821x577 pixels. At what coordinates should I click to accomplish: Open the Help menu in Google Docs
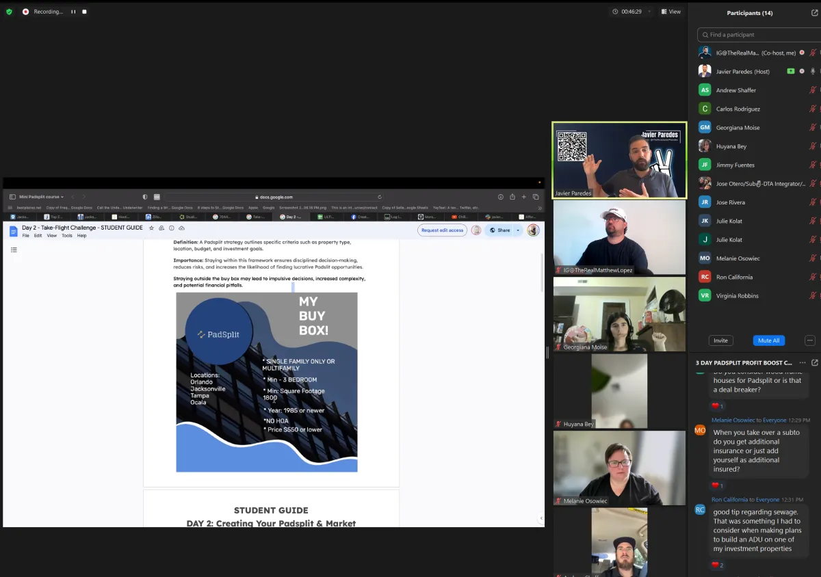coord(82,236)
